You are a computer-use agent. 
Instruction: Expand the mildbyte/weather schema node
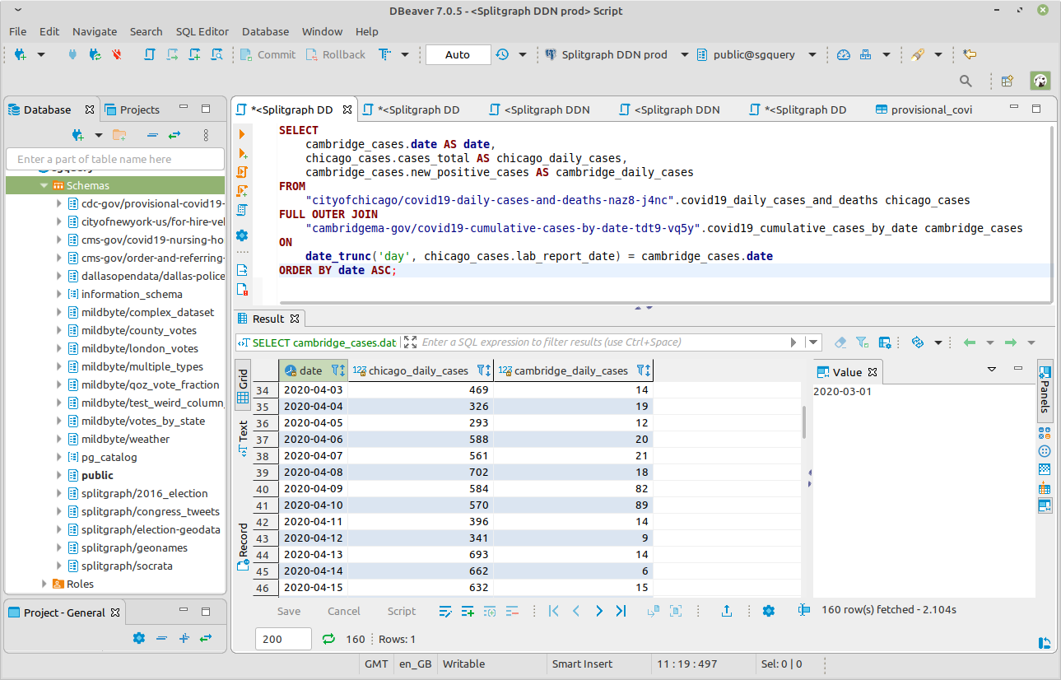(59, 439)
